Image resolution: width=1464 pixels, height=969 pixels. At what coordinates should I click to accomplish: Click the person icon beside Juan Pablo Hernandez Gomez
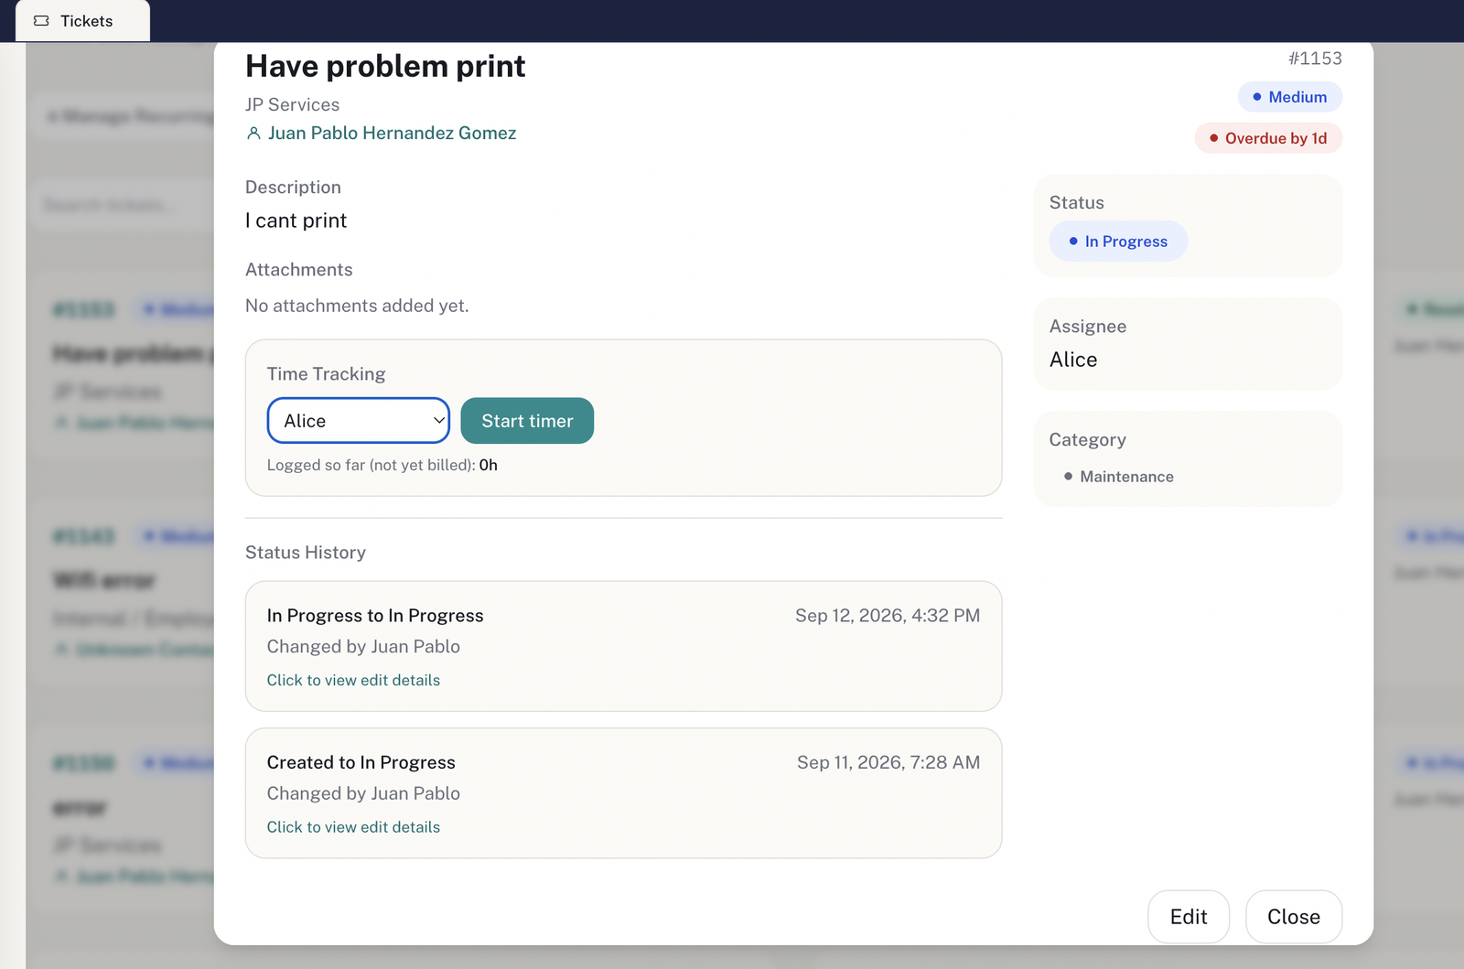click(253, 134)
